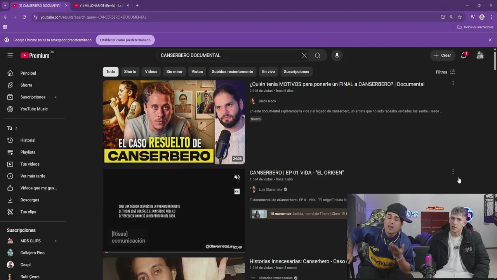Open the Luis Olavarrieta channel link
The width and height of the screenshot is (497, 280).
click(x=270, y=189)
